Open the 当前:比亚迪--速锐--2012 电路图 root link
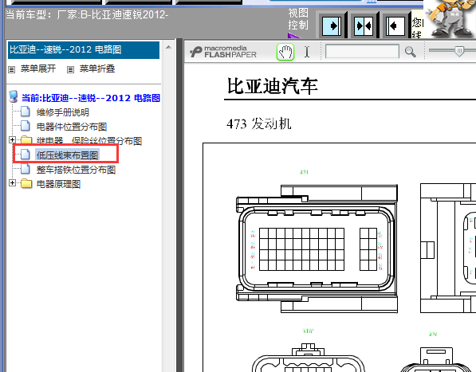 [91, 98]
